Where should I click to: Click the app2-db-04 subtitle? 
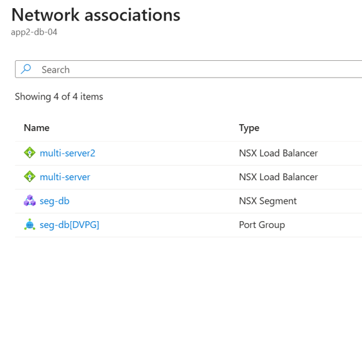point(34,32)
